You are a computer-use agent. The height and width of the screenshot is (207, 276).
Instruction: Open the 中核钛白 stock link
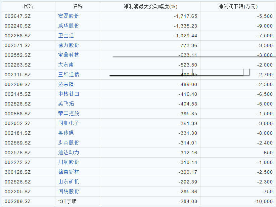(x=68, y=94)
